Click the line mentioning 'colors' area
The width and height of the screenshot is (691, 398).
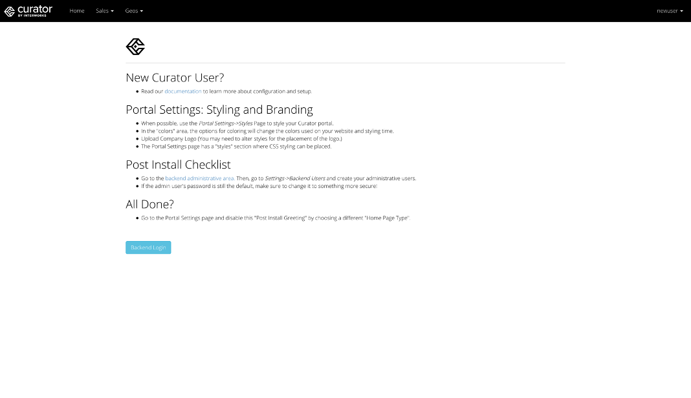tap(267, 131)
